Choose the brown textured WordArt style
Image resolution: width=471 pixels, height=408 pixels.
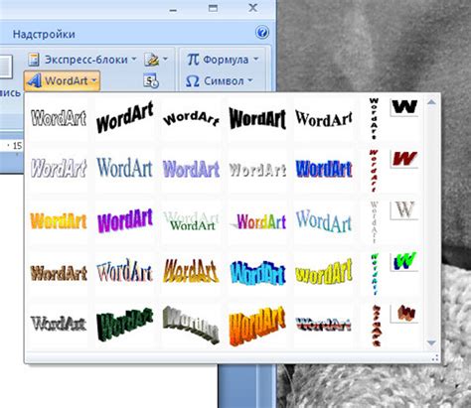coord(59,273)
